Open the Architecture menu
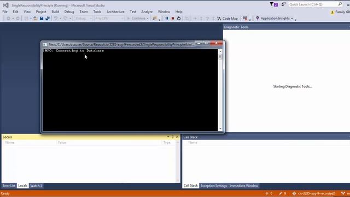The width and height of the screenshot is (350, 197). point(115,11)
